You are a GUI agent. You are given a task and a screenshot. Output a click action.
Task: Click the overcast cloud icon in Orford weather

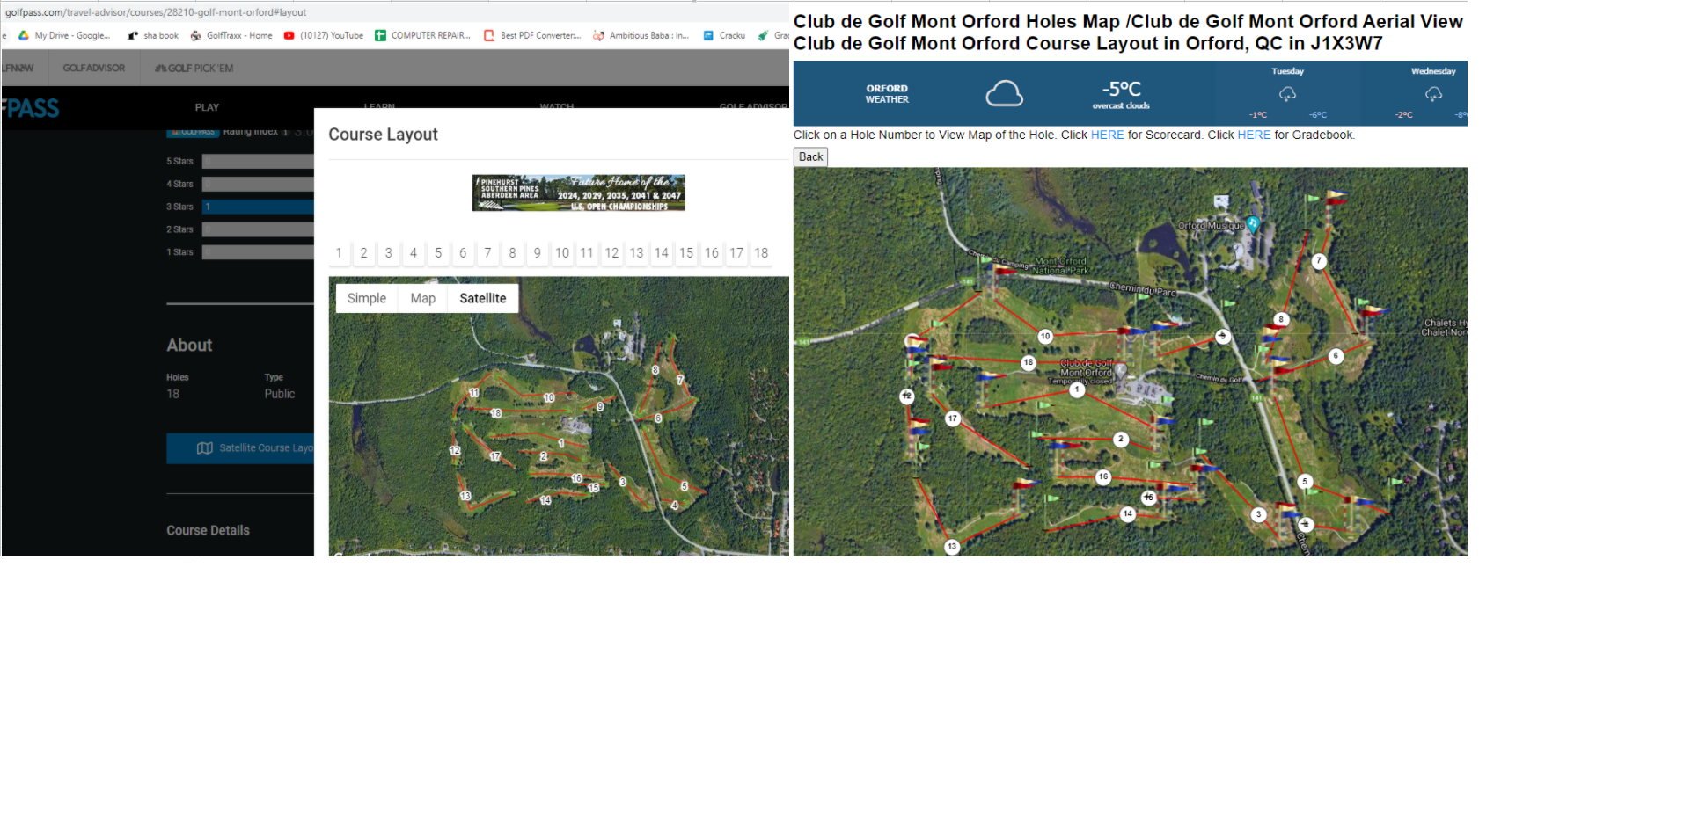point(1004,93)
